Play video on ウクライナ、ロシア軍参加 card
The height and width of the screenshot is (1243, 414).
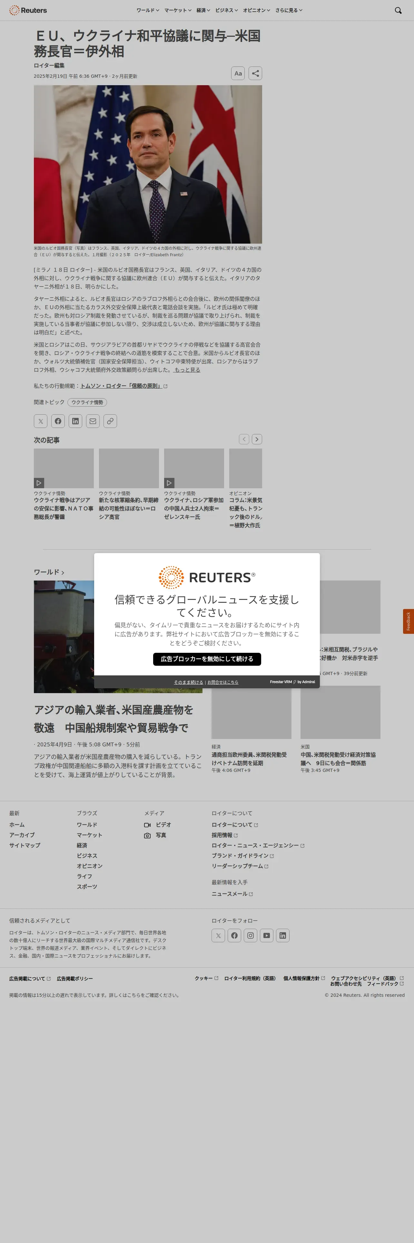(169, 483)
